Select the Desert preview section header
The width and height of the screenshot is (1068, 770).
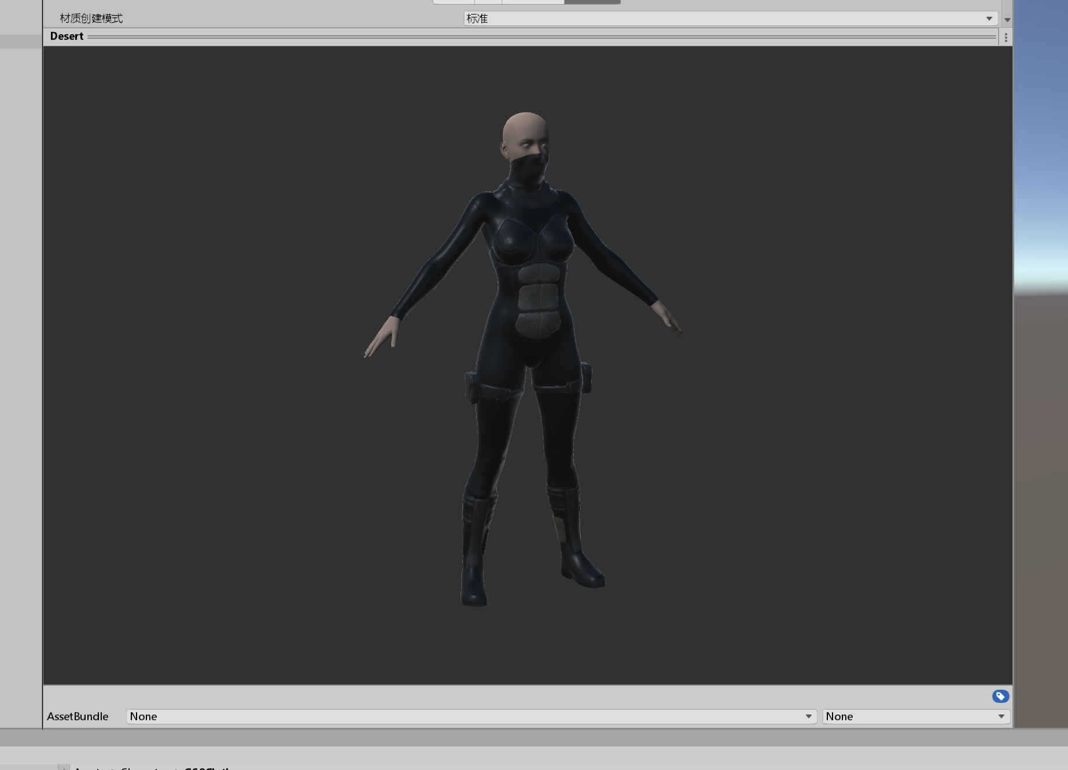pyautogui.click(x=67, y=36)
